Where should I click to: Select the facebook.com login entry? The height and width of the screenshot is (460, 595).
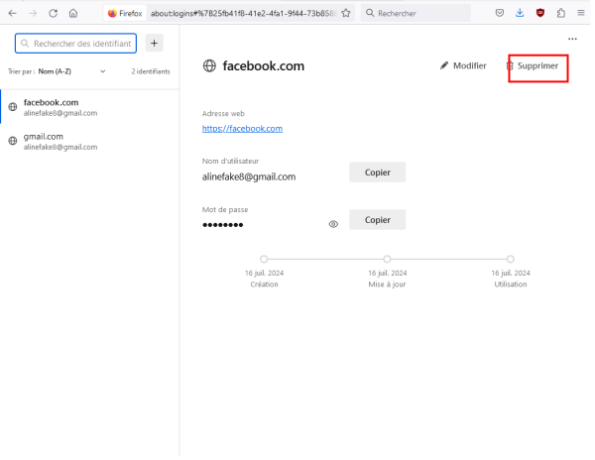tap(90, 107)
